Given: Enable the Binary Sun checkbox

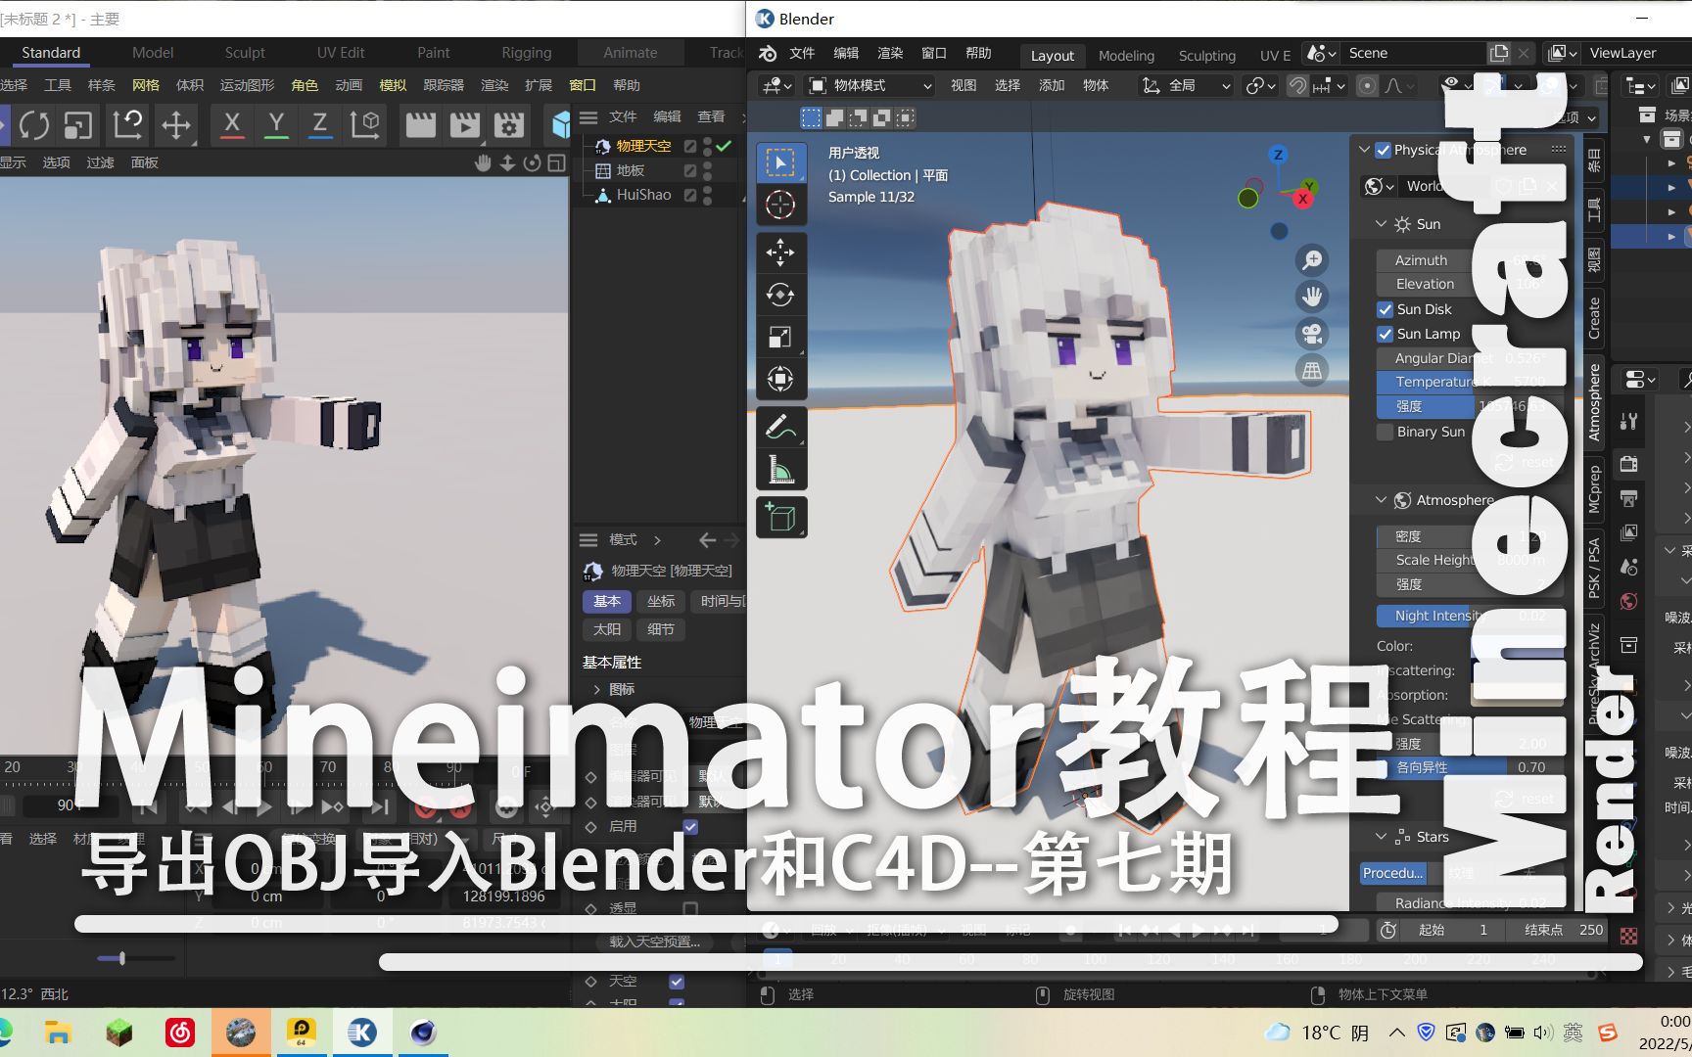Looking at the screenshot, I should tap(1385, 432).
